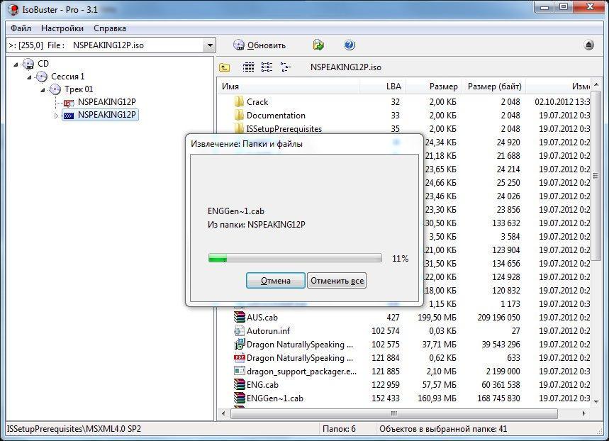Screen dimensions: 609x441
Task: Click the IsoBuster title bar app icon
Action: pos(13,9)
